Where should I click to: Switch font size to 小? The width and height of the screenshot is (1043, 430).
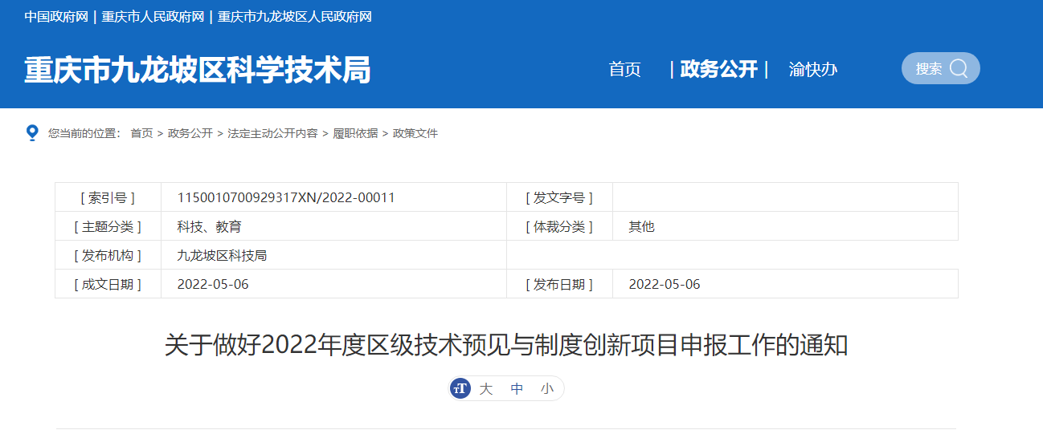547,389
